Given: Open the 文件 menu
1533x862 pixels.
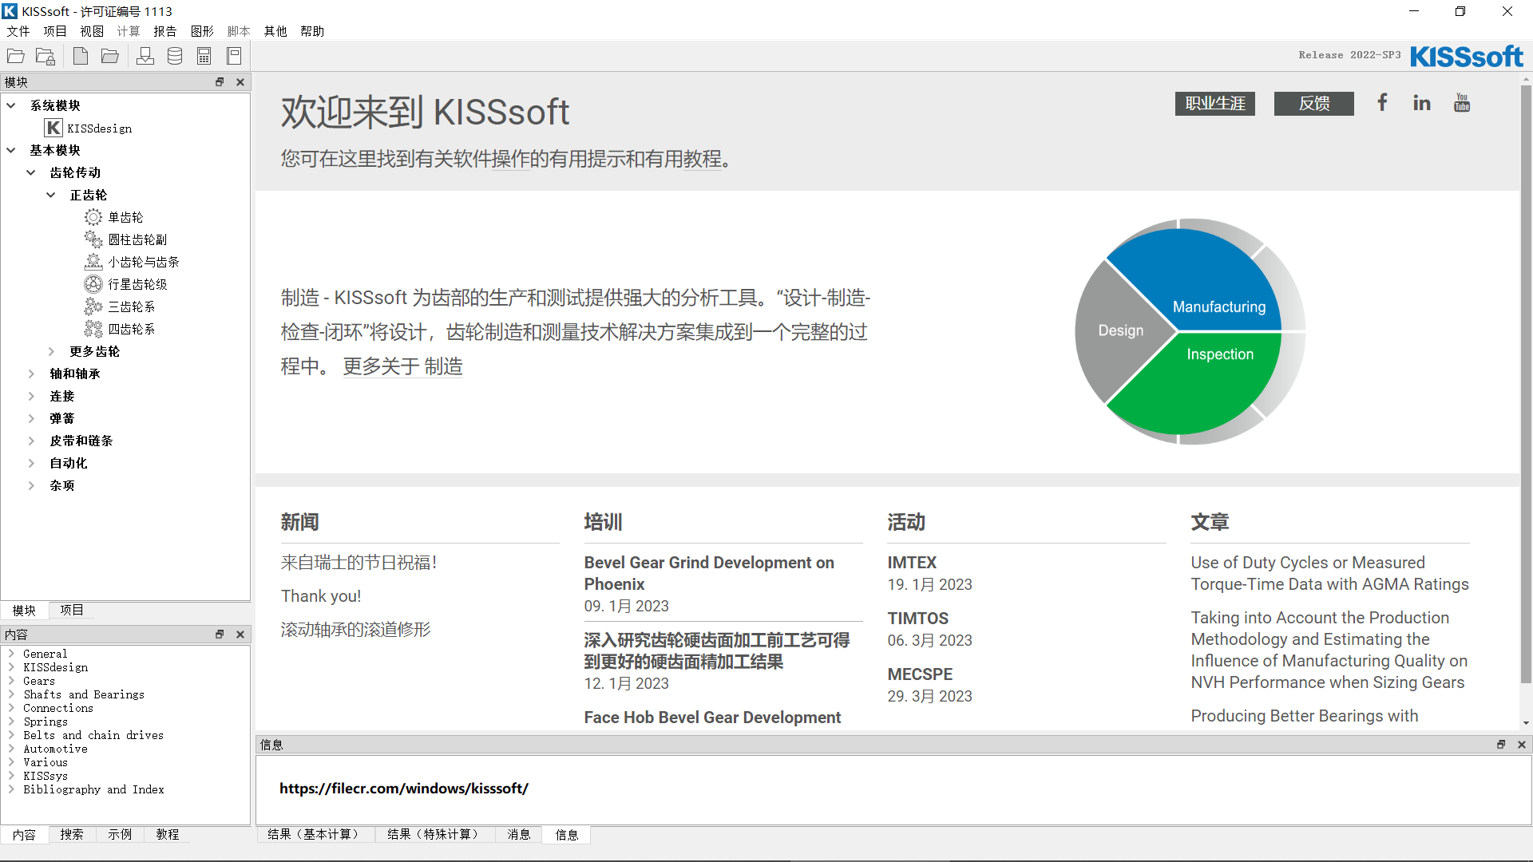Looking at the screenshot, I should tap(18, 31).
